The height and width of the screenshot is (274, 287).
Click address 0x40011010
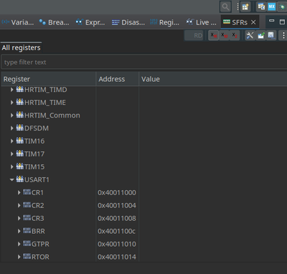point(117,244)
